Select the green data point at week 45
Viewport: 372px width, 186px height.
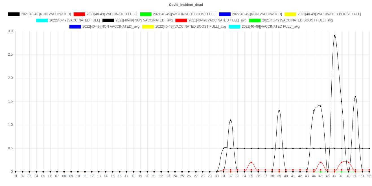pos(321,172)
